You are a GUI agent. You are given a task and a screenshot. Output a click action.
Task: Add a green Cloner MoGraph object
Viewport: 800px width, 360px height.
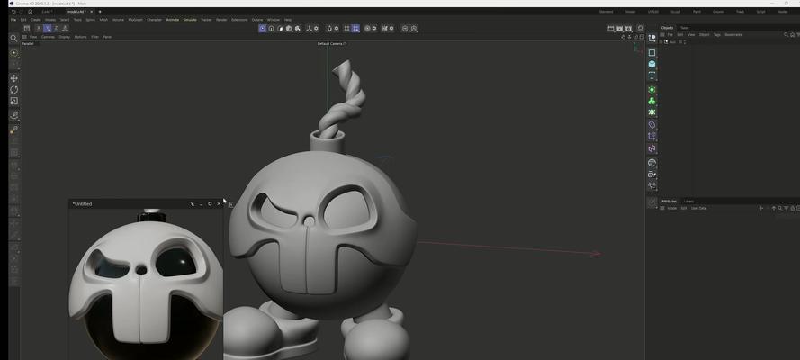652,101
